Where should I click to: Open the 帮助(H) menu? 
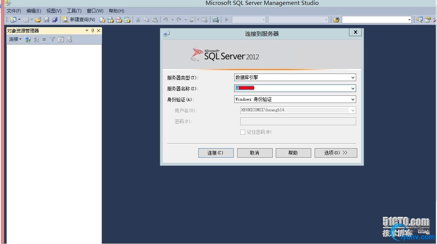click(x=116, y=11)
